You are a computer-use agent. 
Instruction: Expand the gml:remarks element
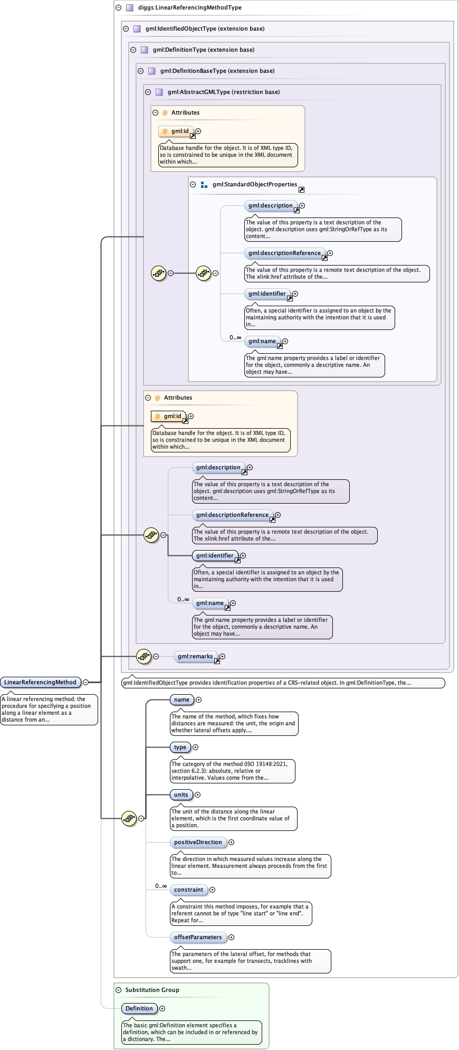223,657
